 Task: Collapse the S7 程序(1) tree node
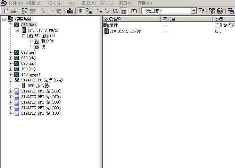click(24, 36)
